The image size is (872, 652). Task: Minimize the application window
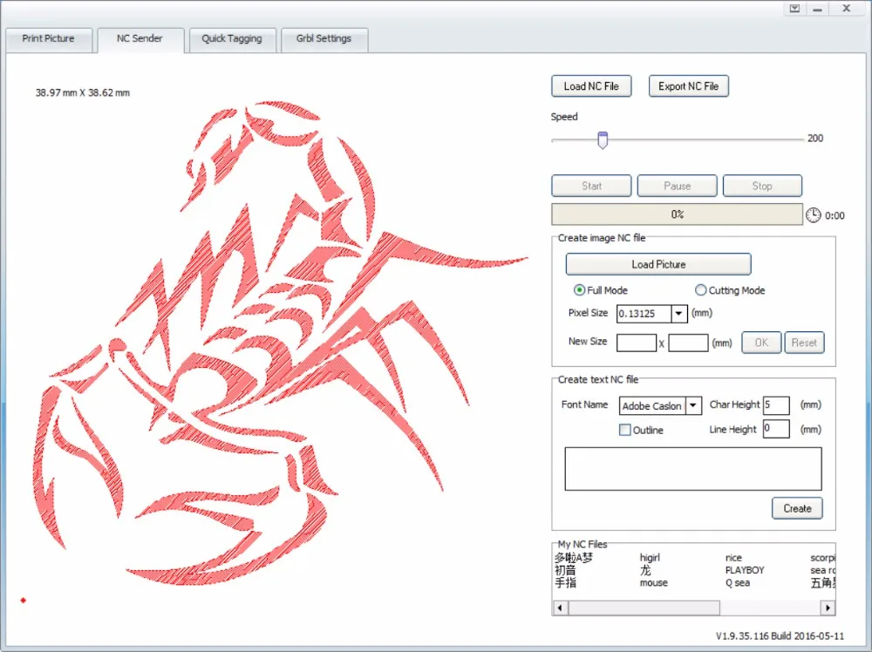818,8
